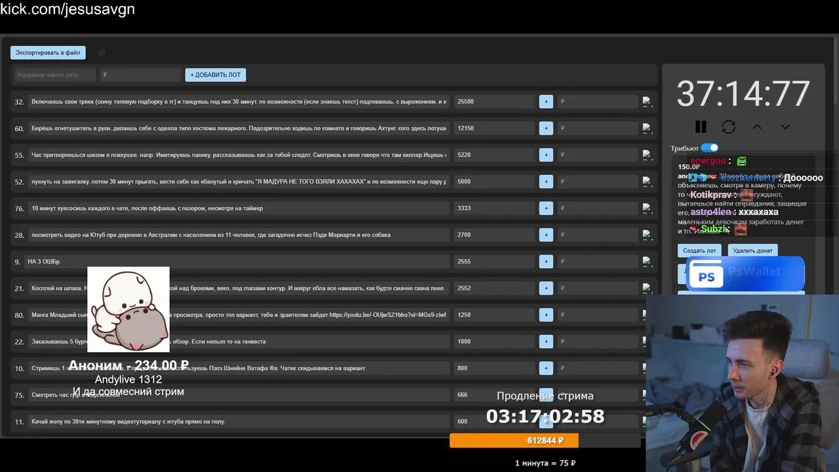Screen dimensions: 839x472
Task: Click the kick.com/jesusavgn channel label
Action: pyautogui.click(x=68, y=9)
